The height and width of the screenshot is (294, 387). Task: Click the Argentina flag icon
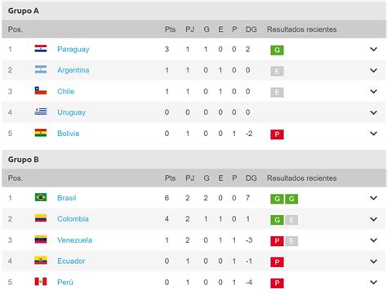click(x=41, y=69)
